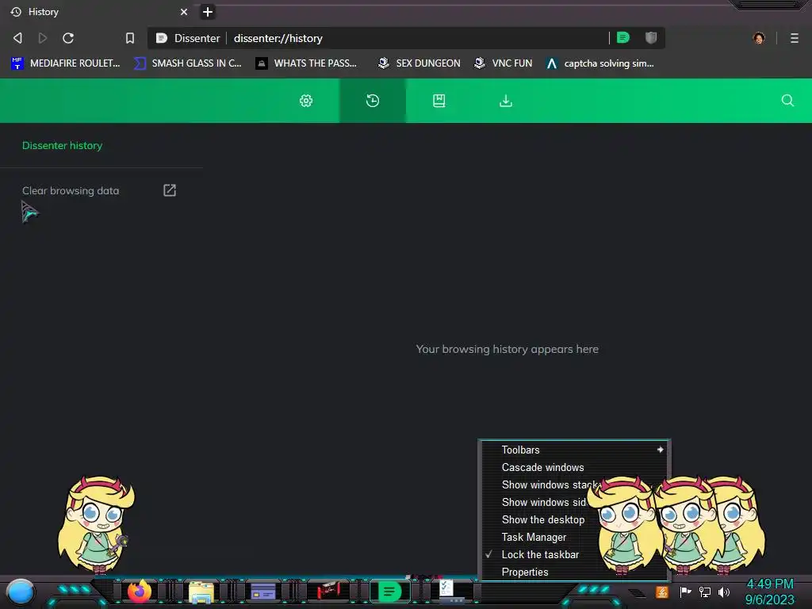Reload the current page

point(68,38)
